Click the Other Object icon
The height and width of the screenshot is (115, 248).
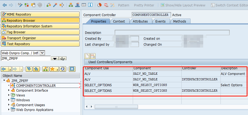33,5
